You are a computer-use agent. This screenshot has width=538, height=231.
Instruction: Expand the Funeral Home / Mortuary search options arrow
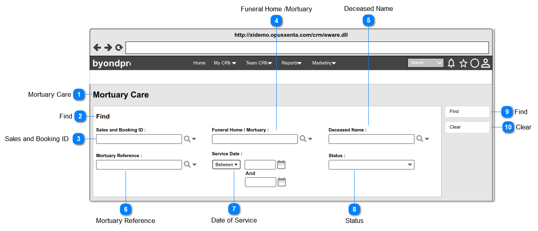310,139
